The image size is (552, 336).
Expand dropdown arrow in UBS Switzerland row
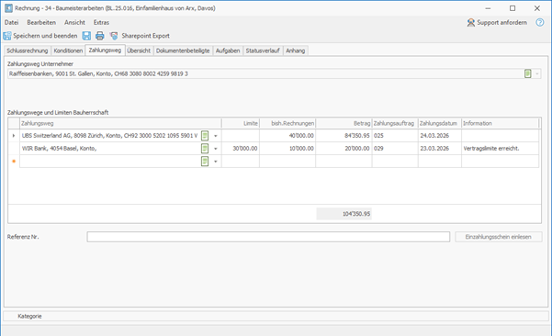click(216, 136)
